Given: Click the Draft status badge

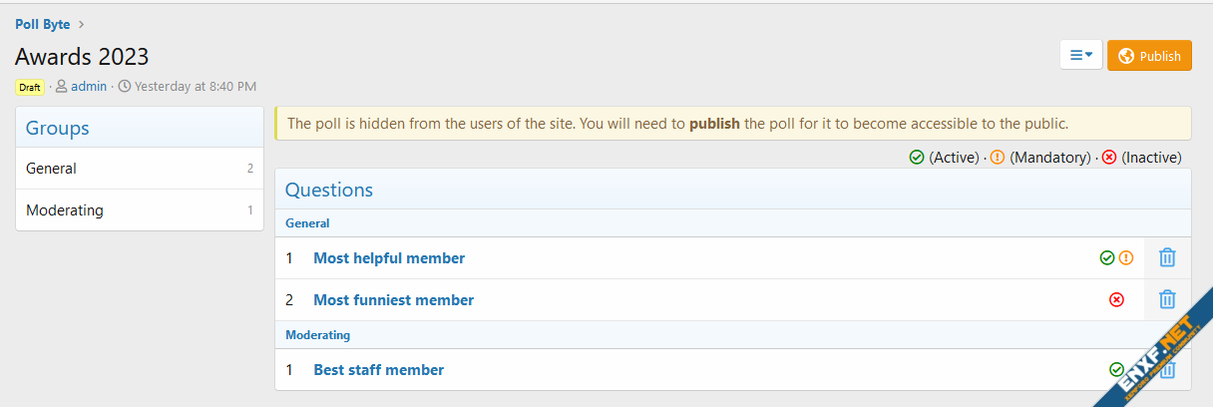Looking at the screenshot, I should [30, 87].
